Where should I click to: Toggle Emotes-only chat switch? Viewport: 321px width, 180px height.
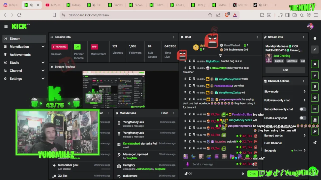[x=303, y=118]
